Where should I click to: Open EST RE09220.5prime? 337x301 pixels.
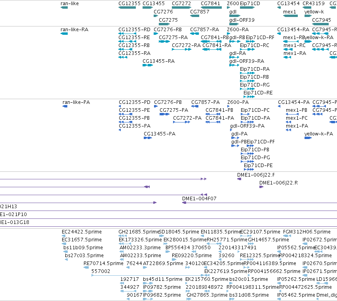point(192,255)
